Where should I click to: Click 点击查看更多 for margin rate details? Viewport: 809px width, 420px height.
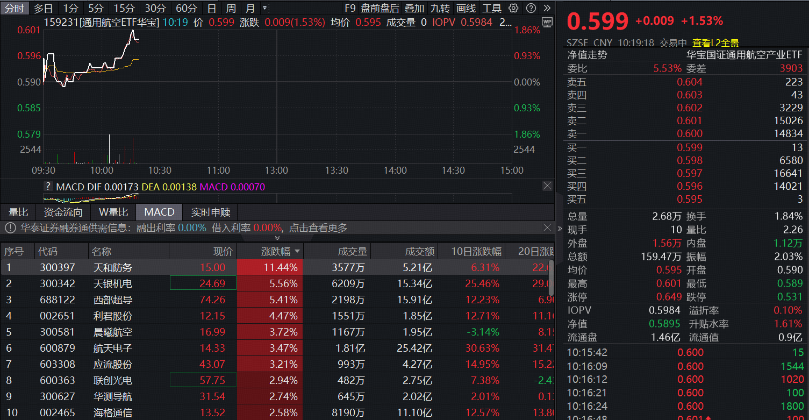(317, 227)
